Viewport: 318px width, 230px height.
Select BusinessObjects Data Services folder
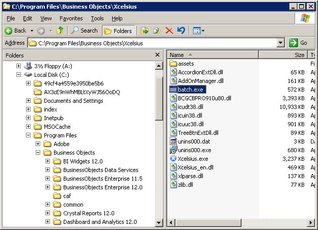pyautogui.click(x=101, y=170)
